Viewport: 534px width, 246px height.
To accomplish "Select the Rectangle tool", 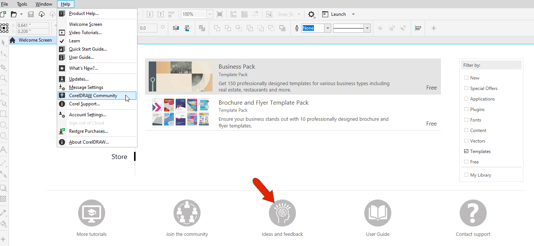I will point(4,114).
